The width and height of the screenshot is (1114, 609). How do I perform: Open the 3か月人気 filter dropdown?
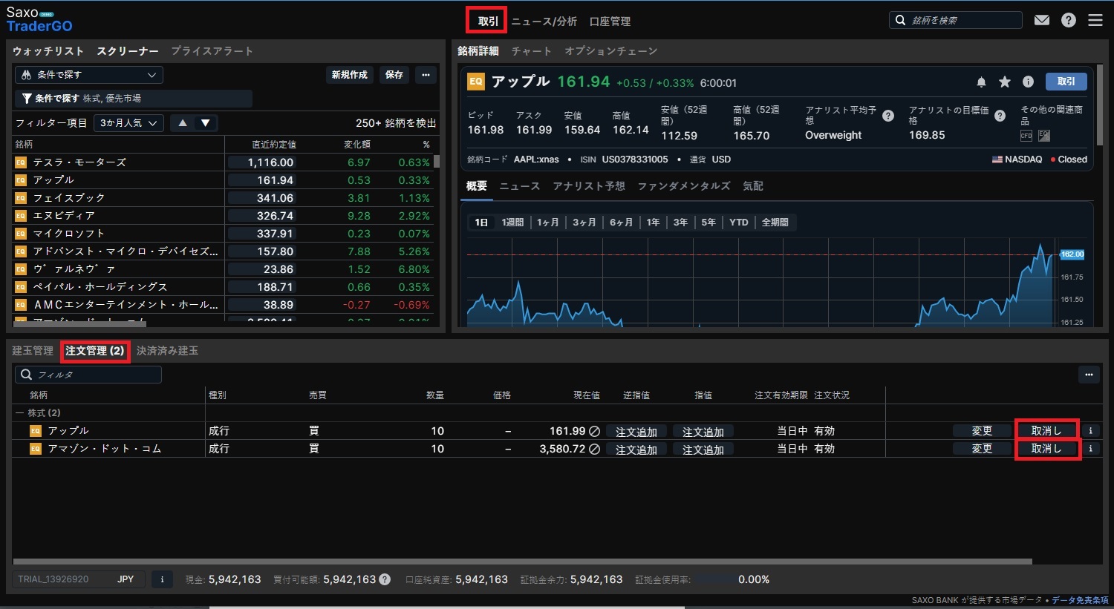pyautogui.click(x=130, y=123)
